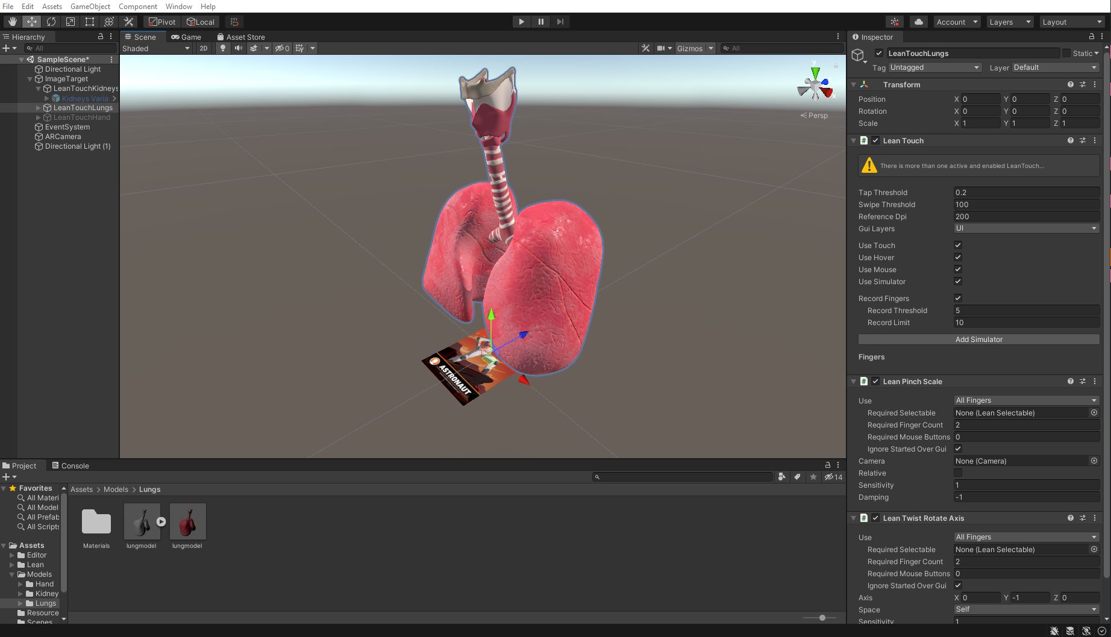The image size is (1111, 637).
Task: Toggle the Pivot handle position button
Action: pyautogui.click(x=162, y=22)
